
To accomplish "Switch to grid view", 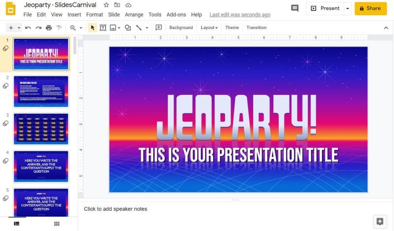I will pos(57,224).
